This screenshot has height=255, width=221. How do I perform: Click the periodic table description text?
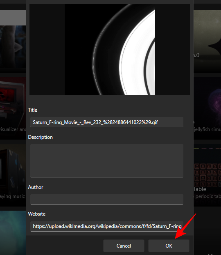tap(207, 196)
